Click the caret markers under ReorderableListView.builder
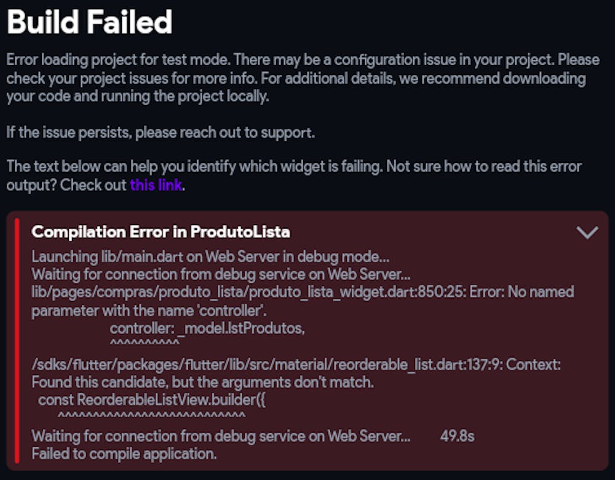The width and height of the screenshot is (615, 480). [155, 417]
